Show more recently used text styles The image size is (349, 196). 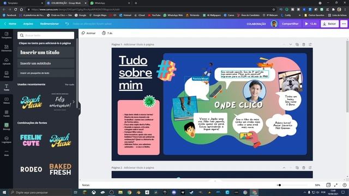pos(74,102)
